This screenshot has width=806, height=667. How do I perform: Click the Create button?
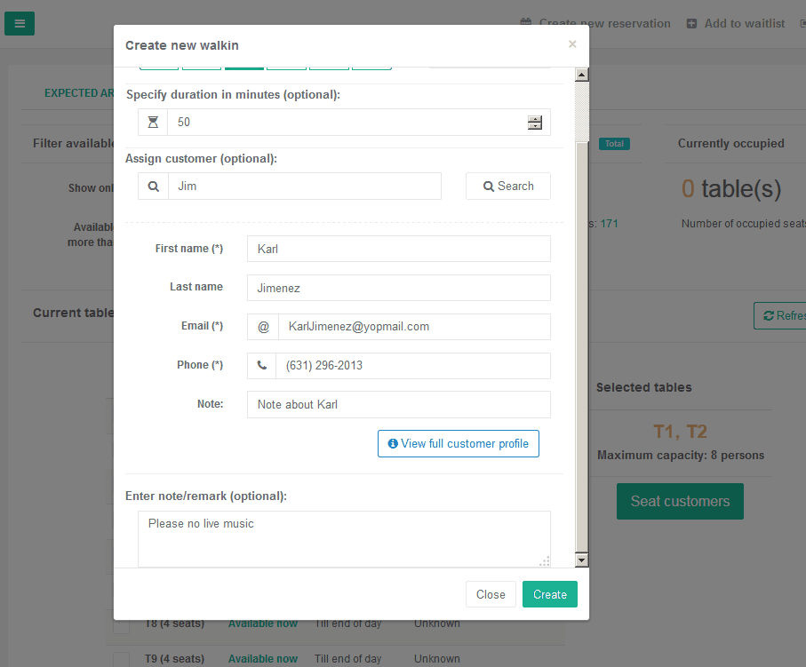[549, 594]
